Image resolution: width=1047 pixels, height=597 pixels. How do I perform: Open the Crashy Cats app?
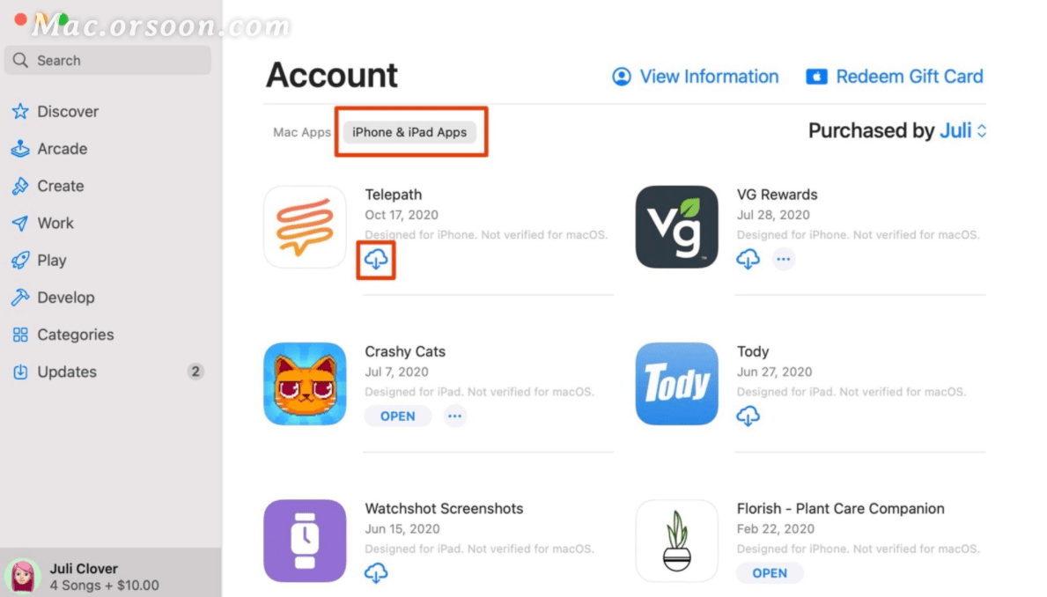[x=397, y=416]
